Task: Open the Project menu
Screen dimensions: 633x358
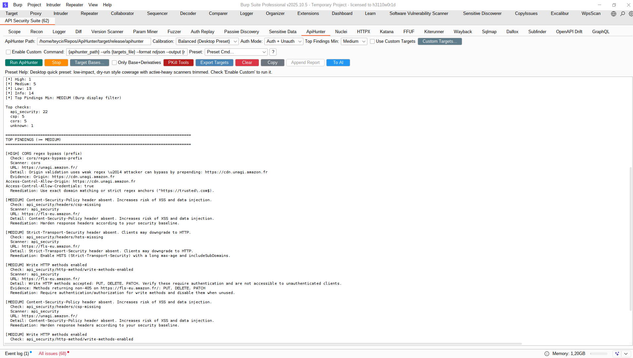Action: tap(34, 5)
